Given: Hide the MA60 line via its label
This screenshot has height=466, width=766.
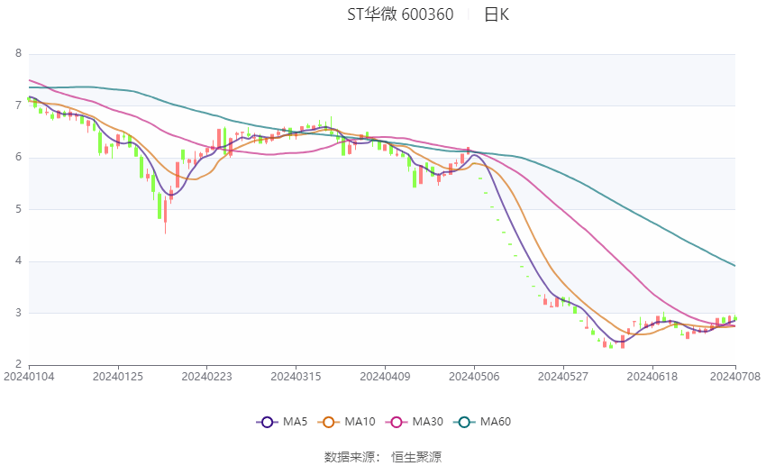Looking at the screenshot, I should (496, 422).
